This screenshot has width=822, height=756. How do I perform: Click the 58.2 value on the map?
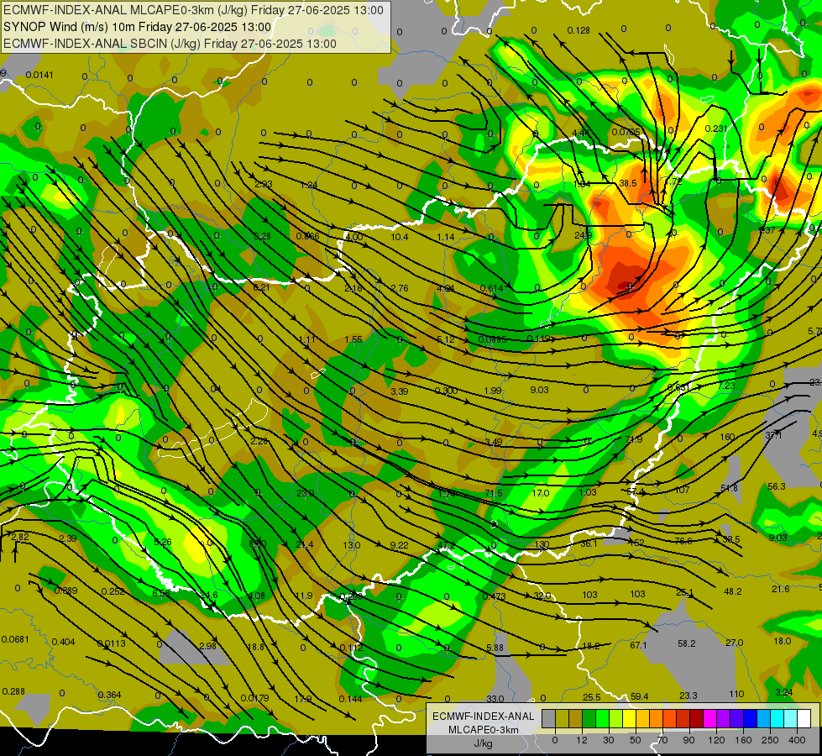687,643
